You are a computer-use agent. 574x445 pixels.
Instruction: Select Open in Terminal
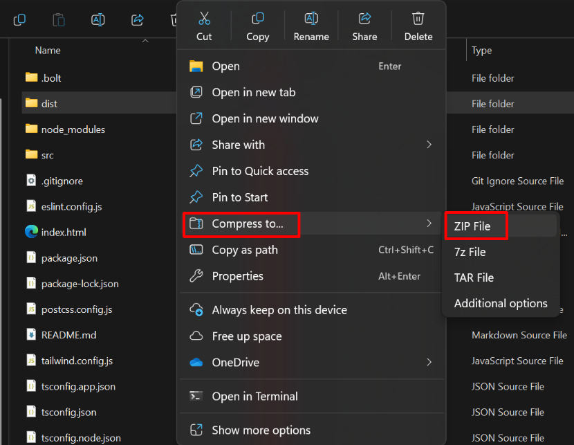click(x=254, y=396)
